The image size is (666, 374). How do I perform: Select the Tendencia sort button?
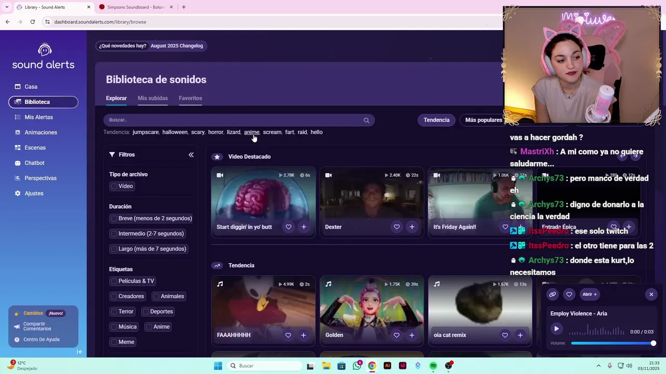click(x=436, y=120)
